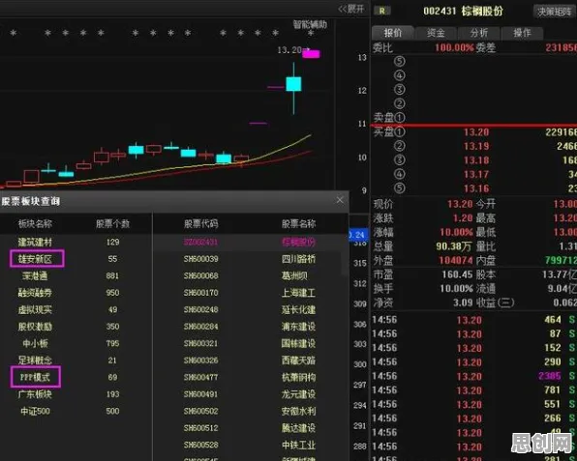
Task: Select the PPP模式 sector row
Action: click(76, 377)
